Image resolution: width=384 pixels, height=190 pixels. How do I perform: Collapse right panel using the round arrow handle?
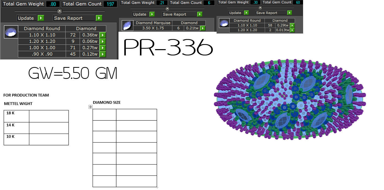tap(260, 8)
